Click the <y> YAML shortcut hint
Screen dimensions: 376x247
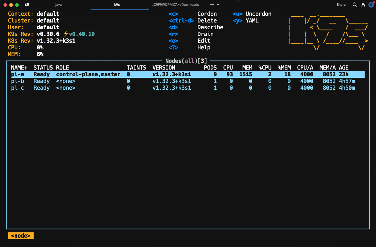[246, 20]
